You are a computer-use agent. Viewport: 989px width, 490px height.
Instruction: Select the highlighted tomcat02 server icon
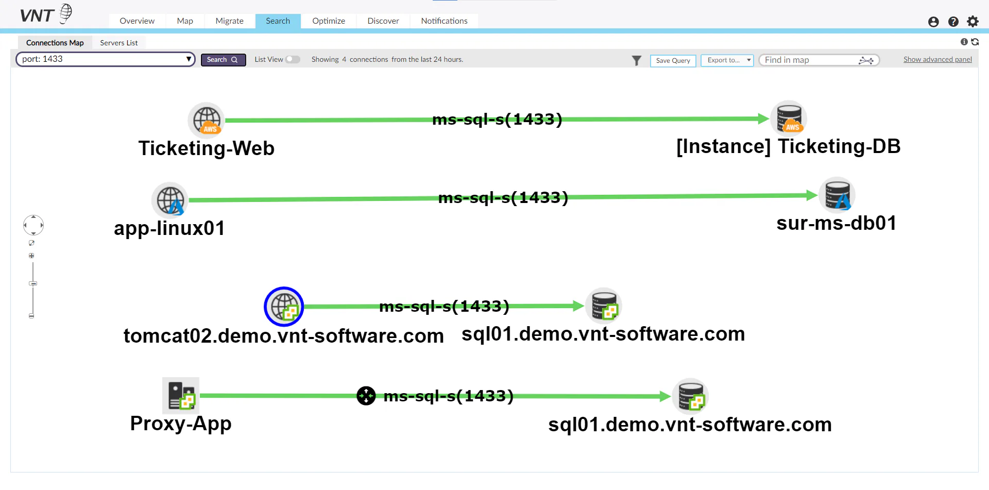pos(284,307)
